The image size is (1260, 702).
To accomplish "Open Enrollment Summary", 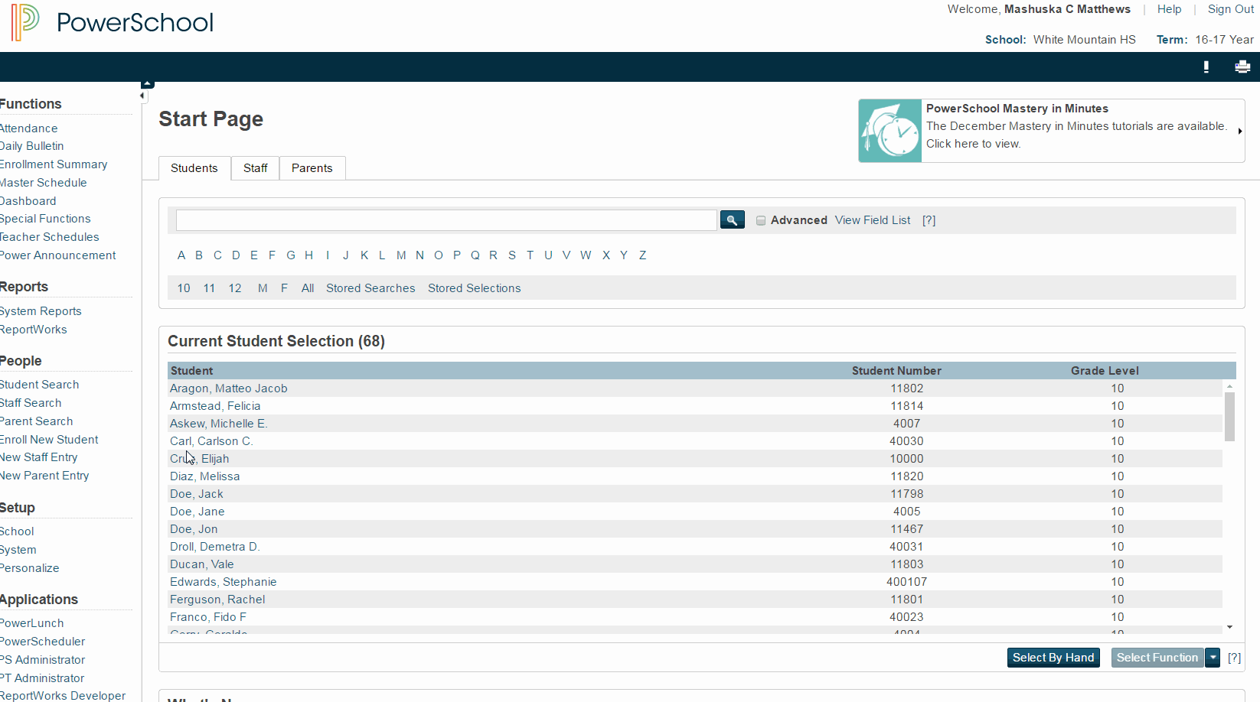I will 54,164.
